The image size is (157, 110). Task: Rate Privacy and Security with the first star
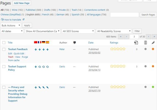coord(112,87)
